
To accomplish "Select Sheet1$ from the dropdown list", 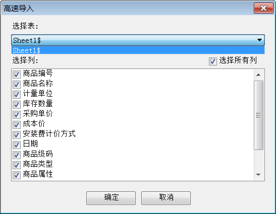I will coord(138,50).
